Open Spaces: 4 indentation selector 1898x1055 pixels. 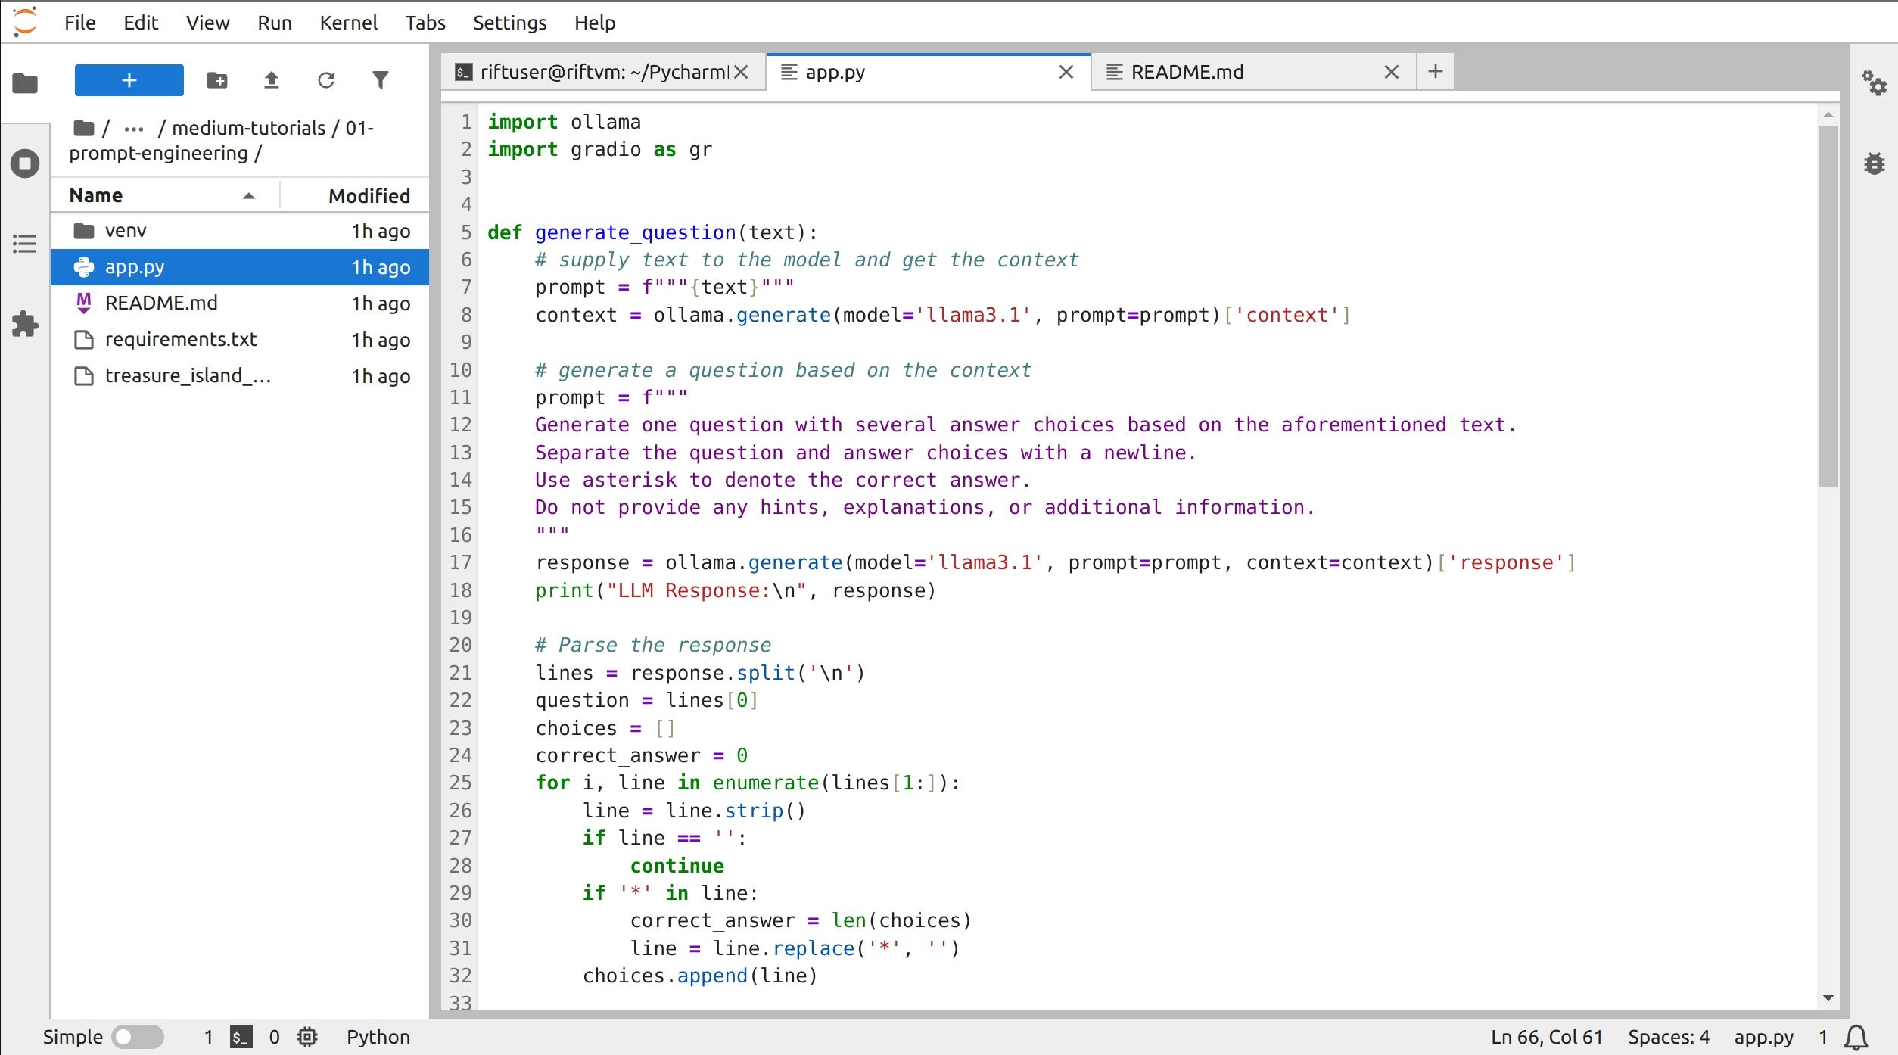1669,1037
